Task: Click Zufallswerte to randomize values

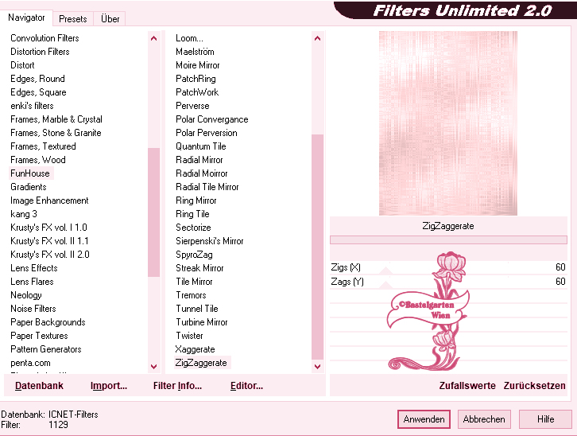Action: [467, 386]
